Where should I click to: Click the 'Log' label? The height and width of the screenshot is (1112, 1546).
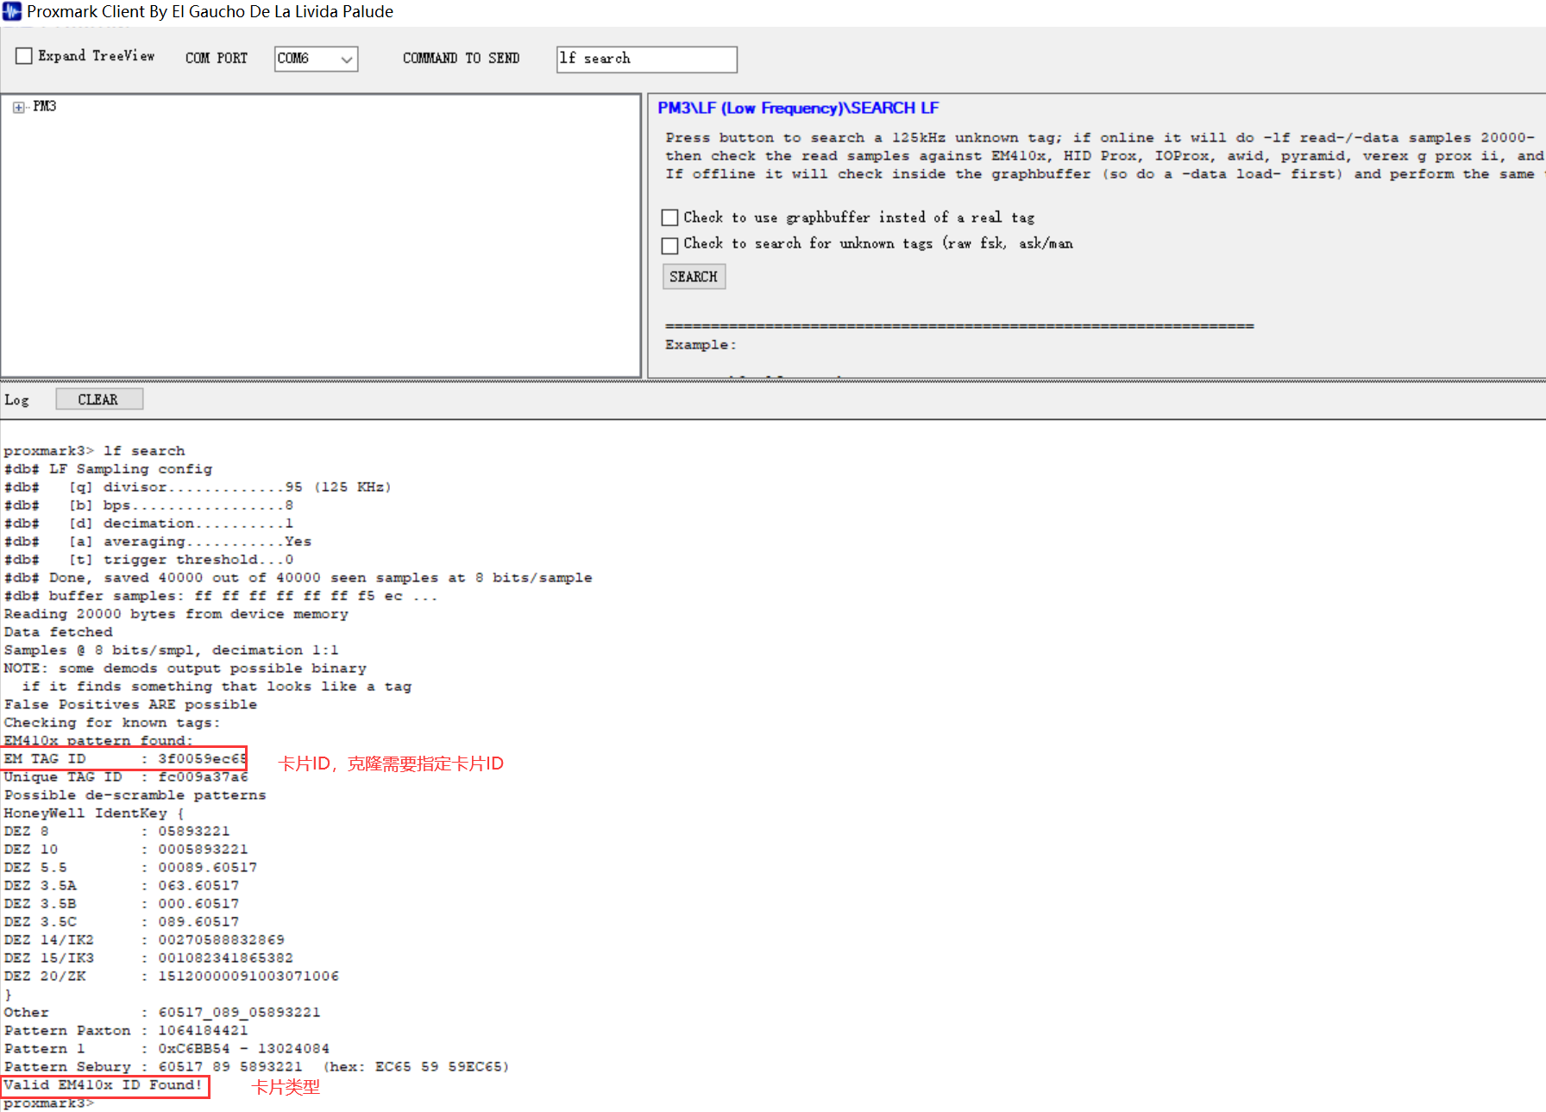coord(16,400)
